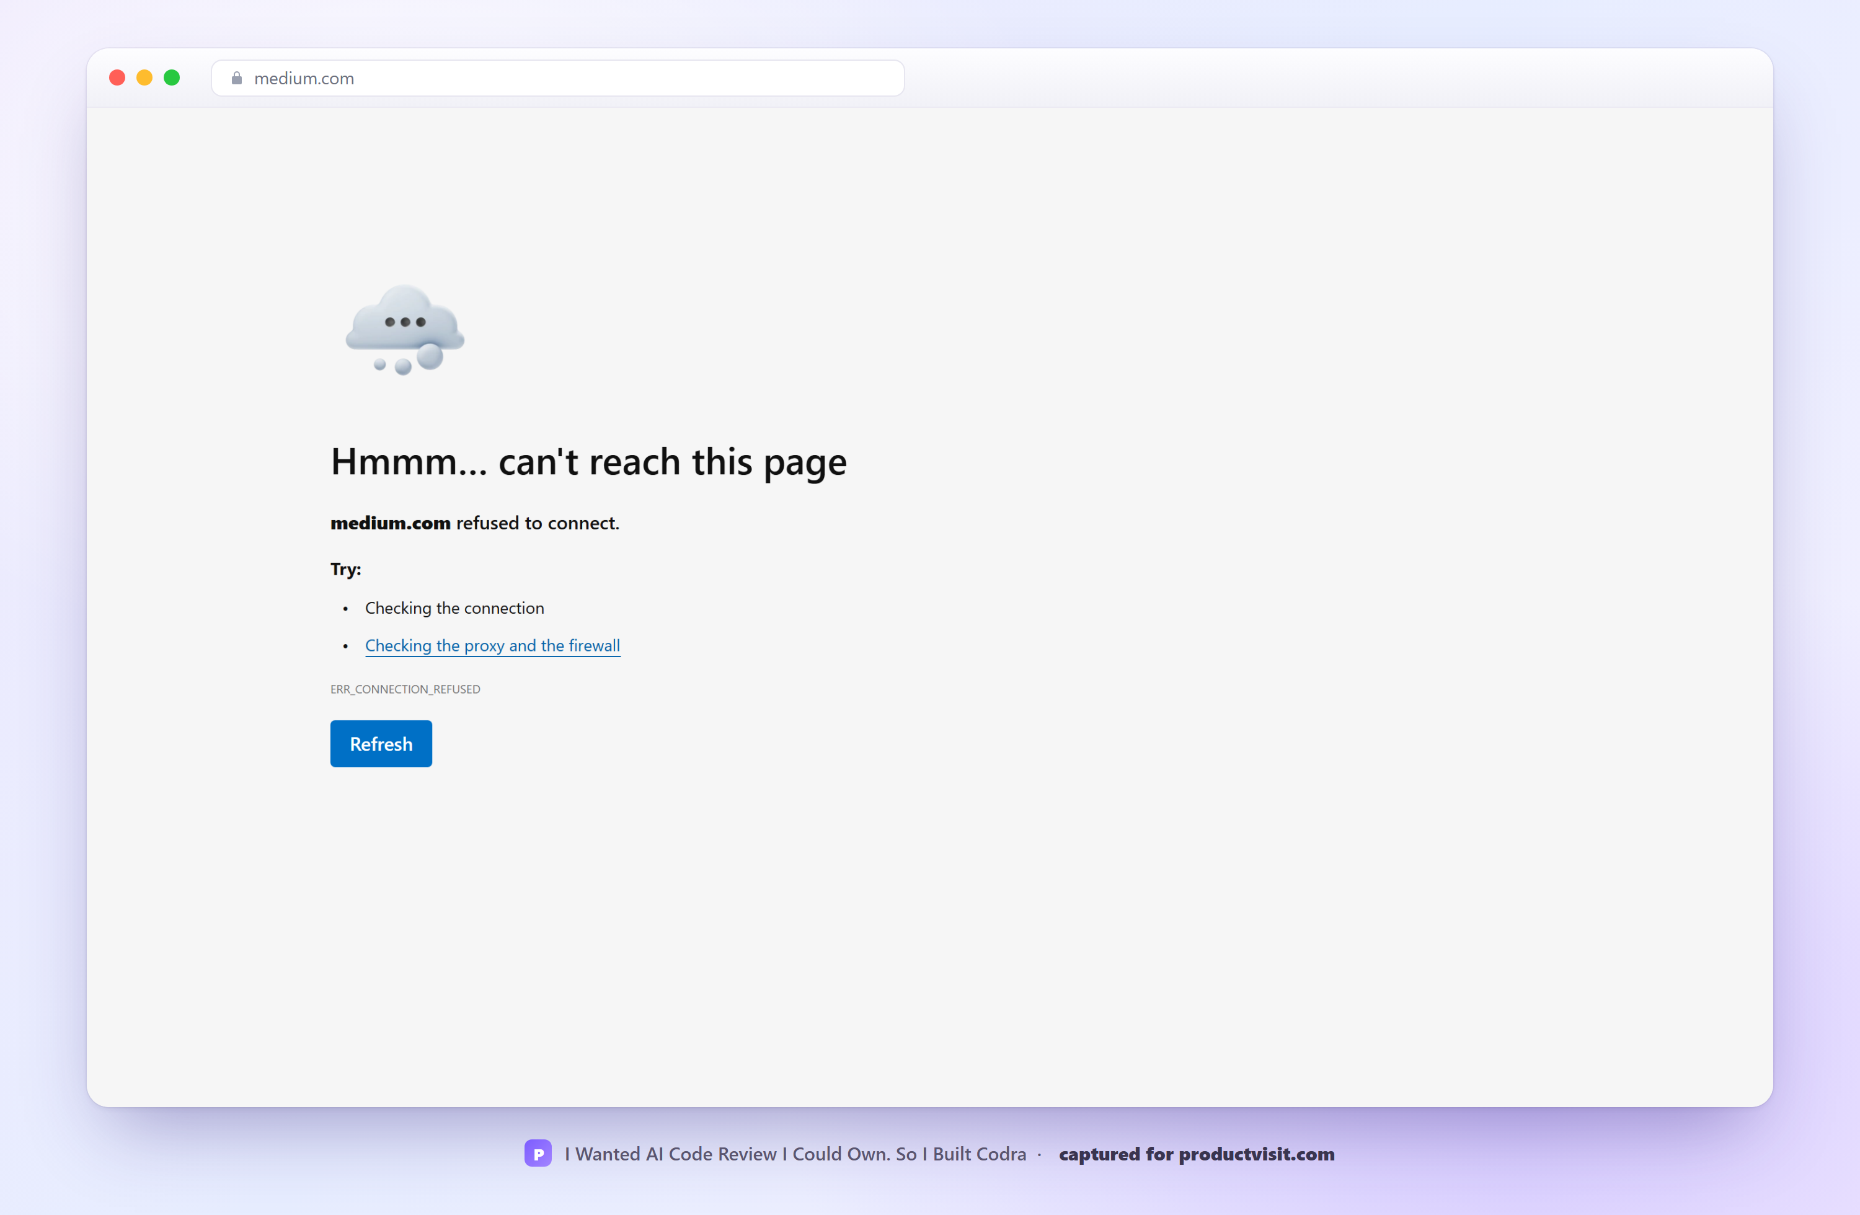Click the blue Refresh button
1860x1215 pixels.
point(381,743)
